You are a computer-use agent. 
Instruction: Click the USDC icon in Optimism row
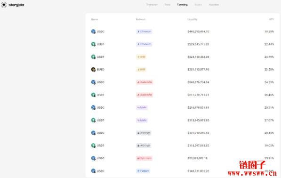point(93,158)
